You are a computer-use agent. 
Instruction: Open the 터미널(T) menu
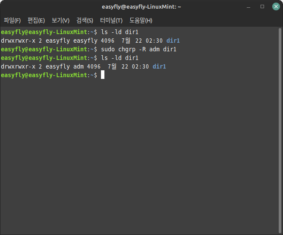click(x=111, y=20)
